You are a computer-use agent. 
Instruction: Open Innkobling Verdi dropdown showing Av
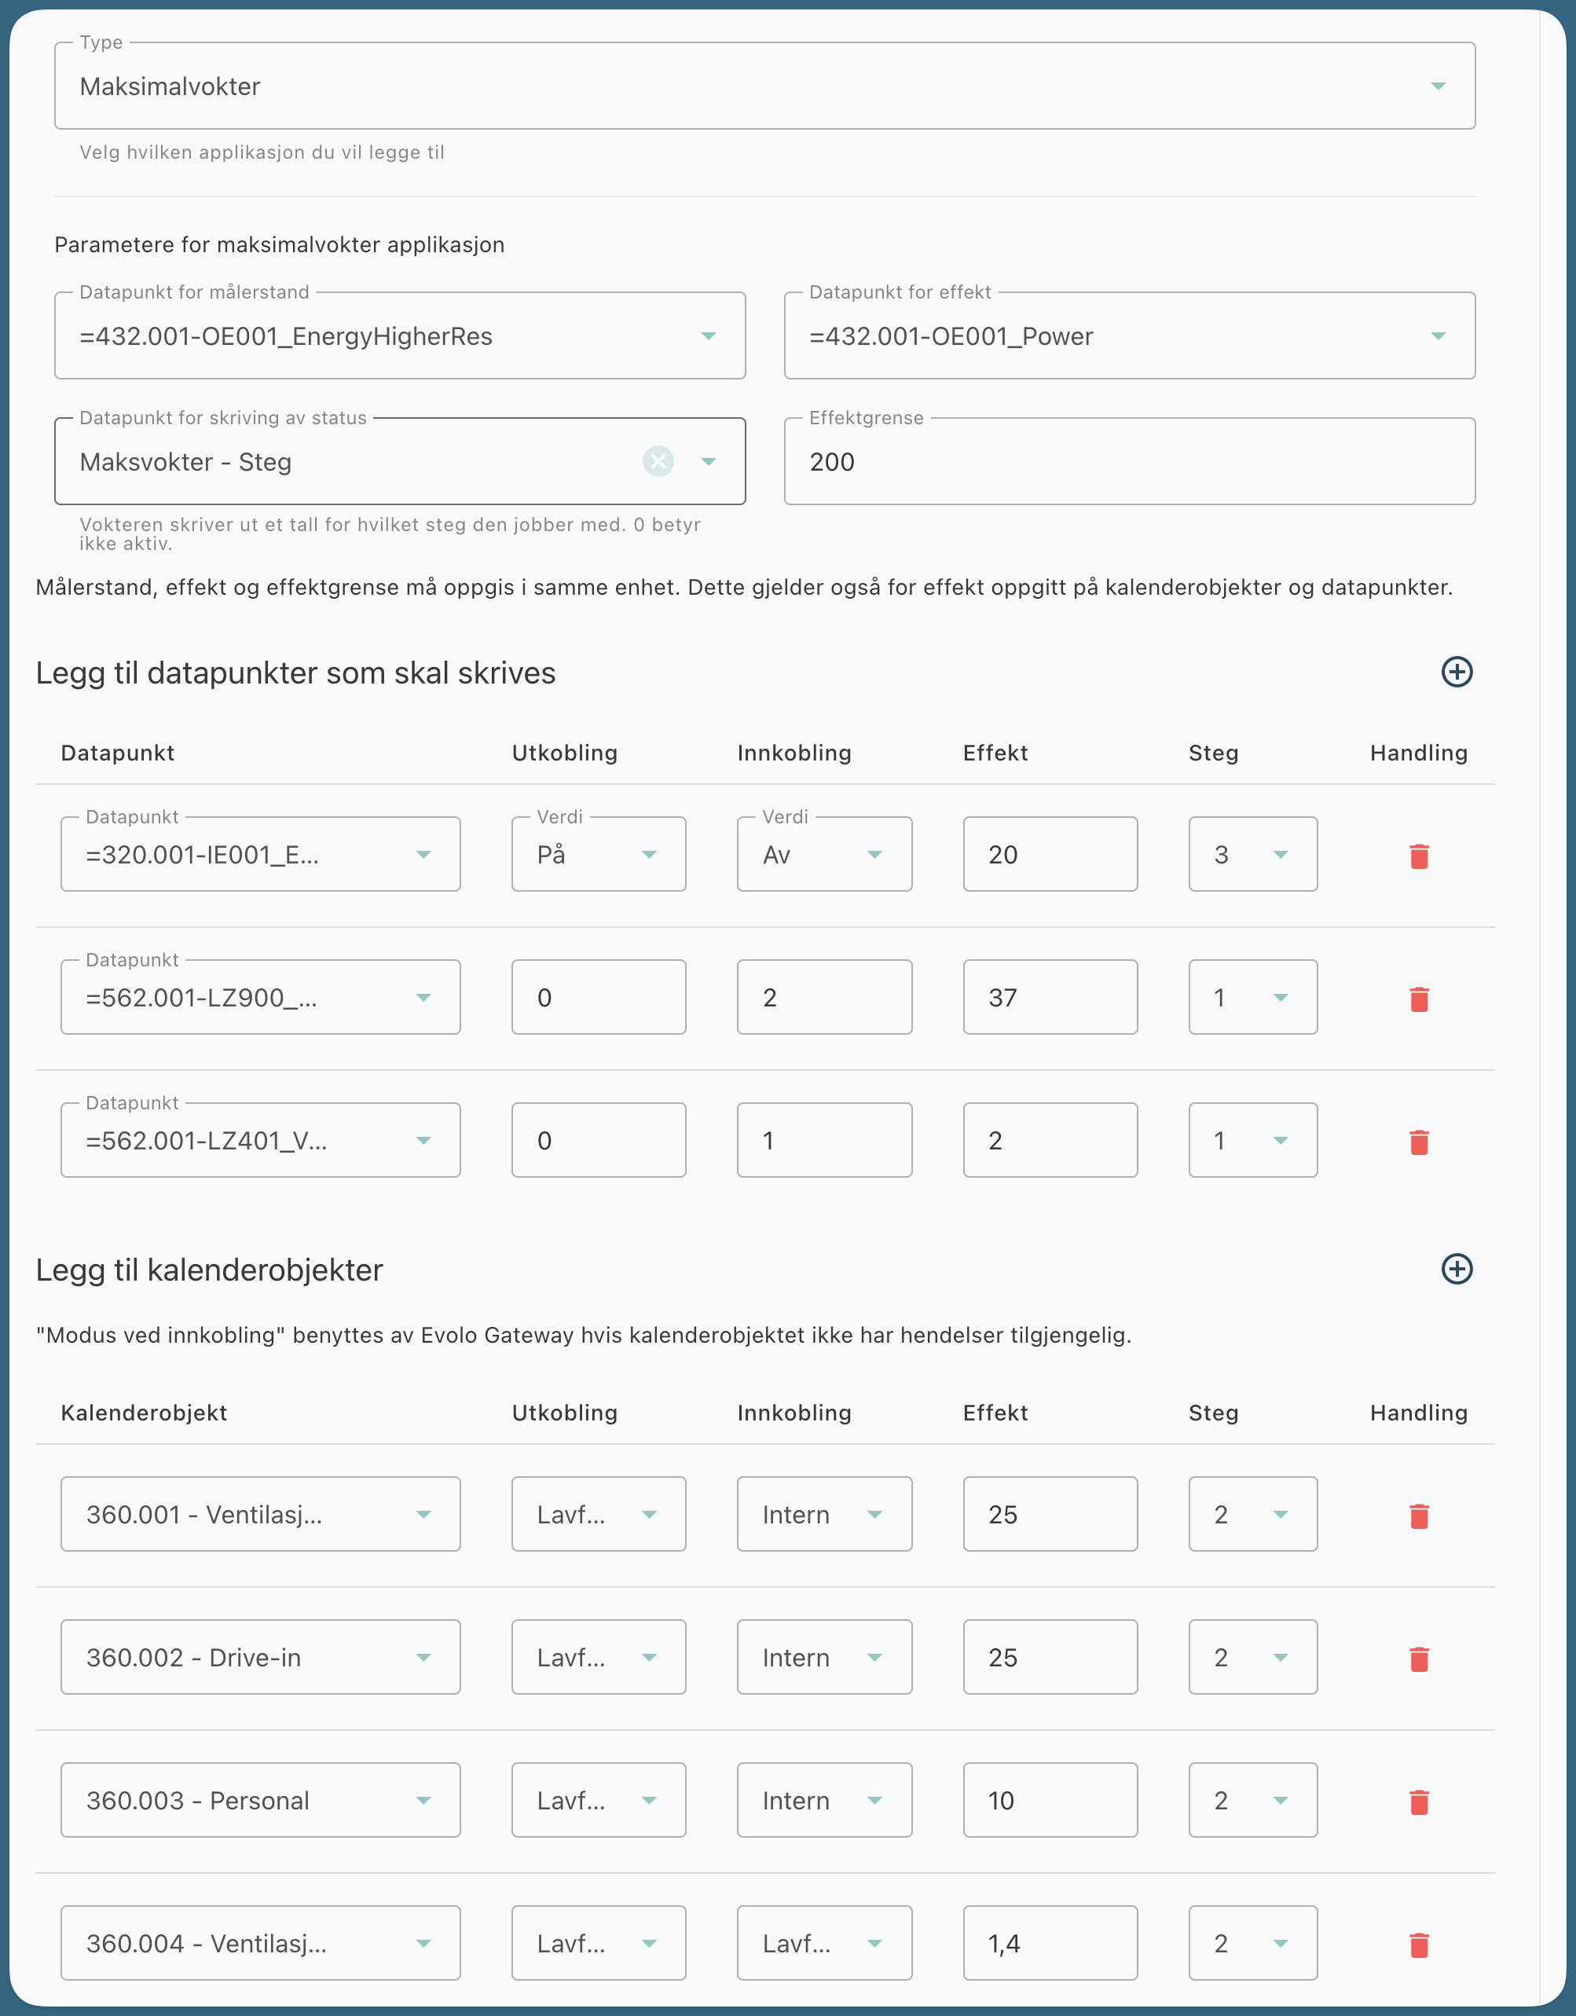click(x=823, y=855)
